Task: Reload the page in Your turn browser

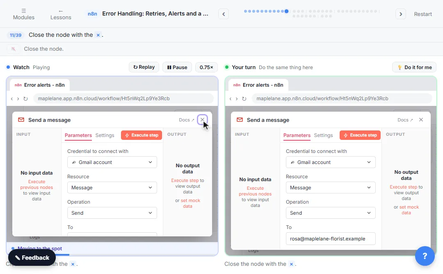Action: (244, 99)
